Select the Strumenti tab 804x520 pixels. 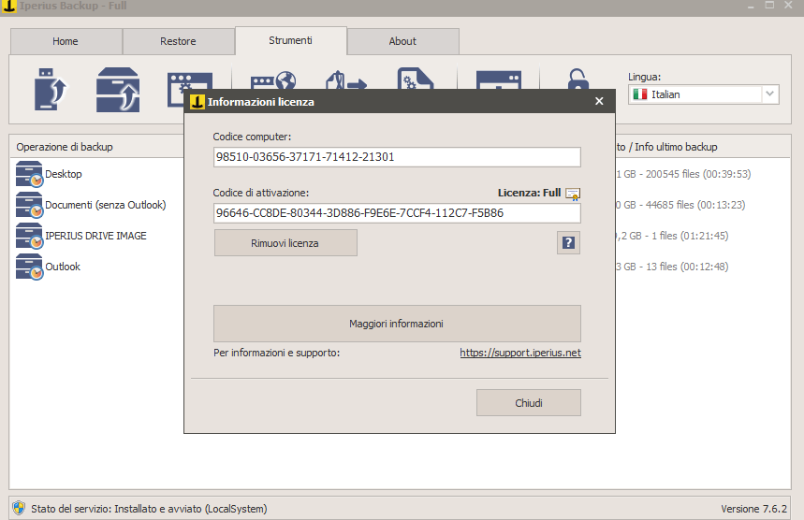pos(291,40)
